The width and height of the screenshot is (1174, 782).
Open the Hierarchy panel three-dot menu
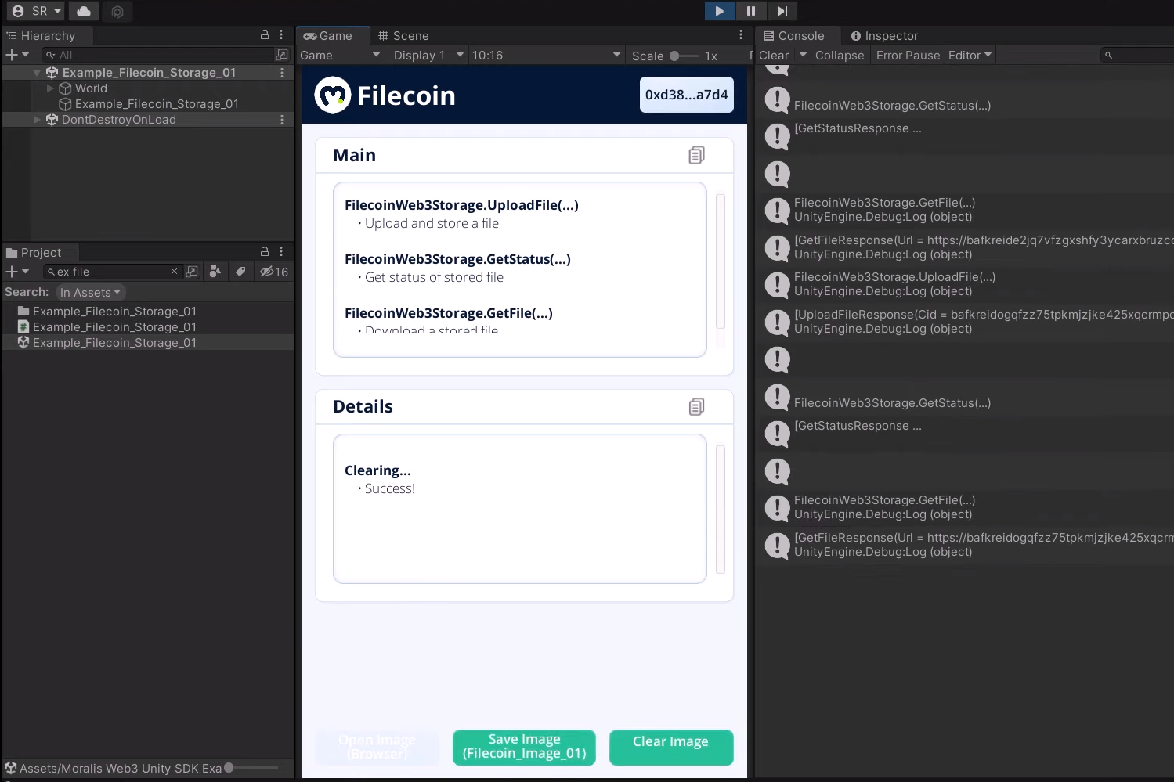point(281,35)
